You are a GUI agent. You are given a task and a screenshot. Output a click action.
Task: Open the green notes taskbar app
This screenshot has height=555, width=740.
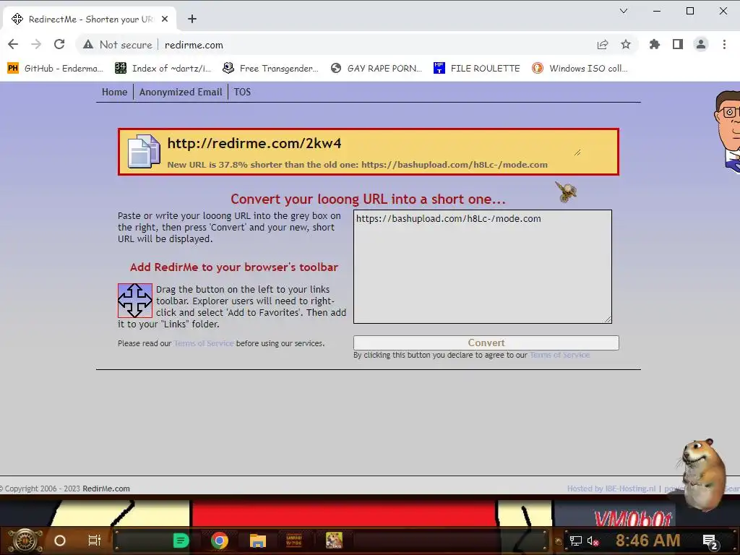pyautogui.click(x=181, y=541)
